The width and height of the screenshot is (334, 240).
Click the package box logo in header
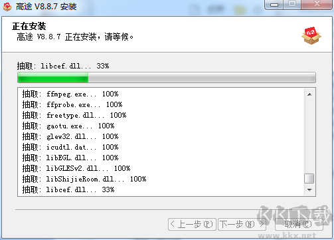point(311,35)
